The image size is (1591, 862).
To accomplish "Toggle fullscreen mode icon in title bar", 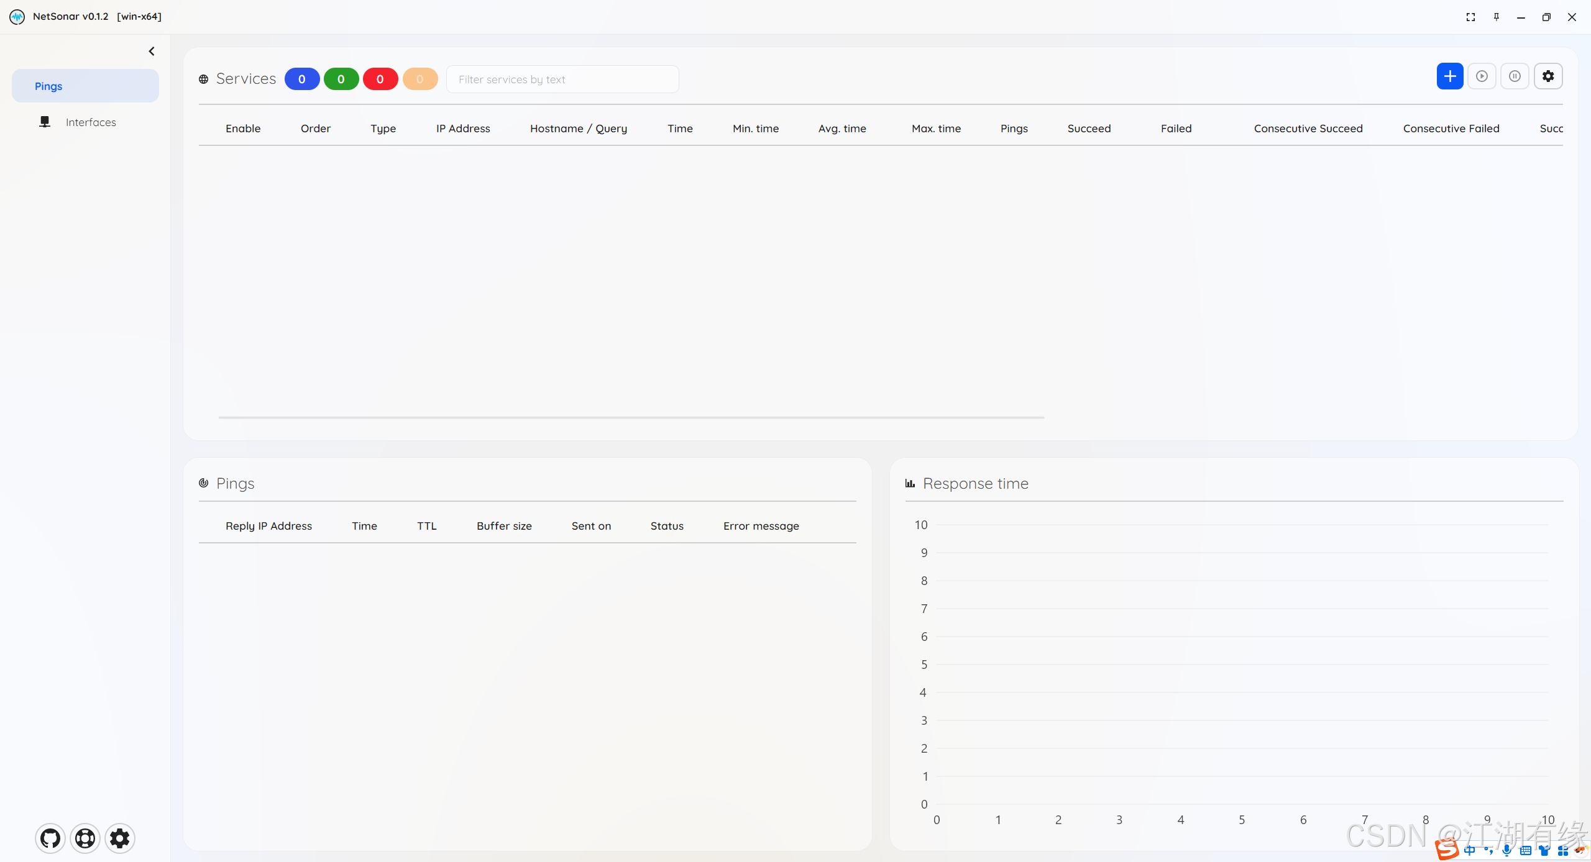I will (1470, 17).
